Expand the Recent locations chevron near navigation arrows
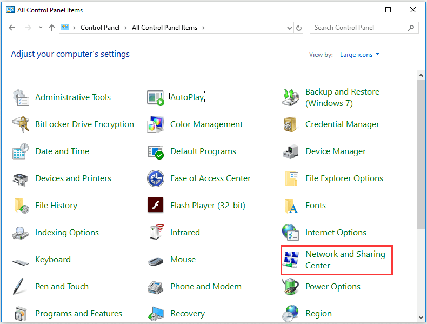This screenshot has height=324, width=427. (40, 28)
